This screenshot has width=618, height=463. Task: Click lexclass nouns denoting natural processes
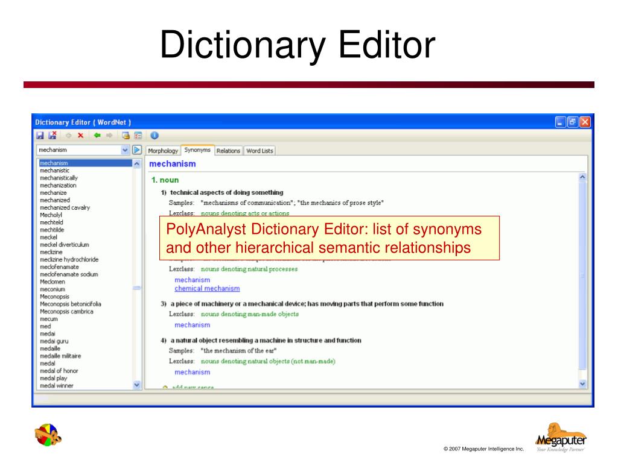(249, 269)
